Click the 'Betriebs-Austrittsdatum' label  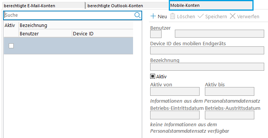point(233,108)
